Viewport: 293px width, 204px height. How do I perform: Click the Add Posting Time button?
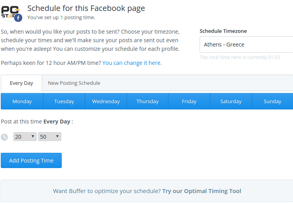point(31,161)
